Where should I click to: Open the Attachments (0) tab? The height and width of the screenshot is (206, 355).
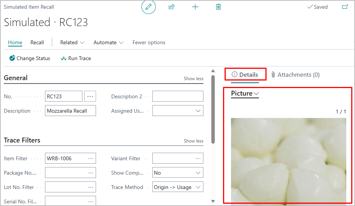click(295, 75)
